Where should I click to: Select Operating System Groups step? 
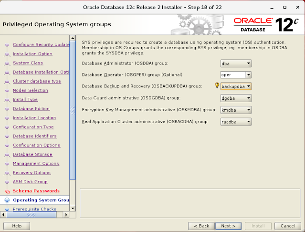[41, 200]
